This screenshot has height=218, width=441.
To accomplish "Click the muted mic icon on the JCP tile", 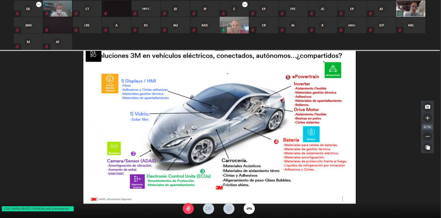I will [370, 30].
